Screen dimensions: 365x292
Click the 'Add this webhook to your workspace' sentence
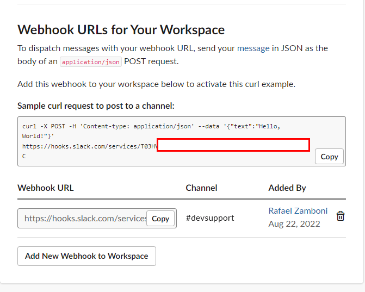(x=157, y=84)
